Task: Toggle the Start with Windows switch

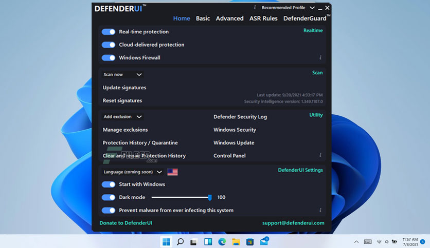Action: (x=109, y=184)
